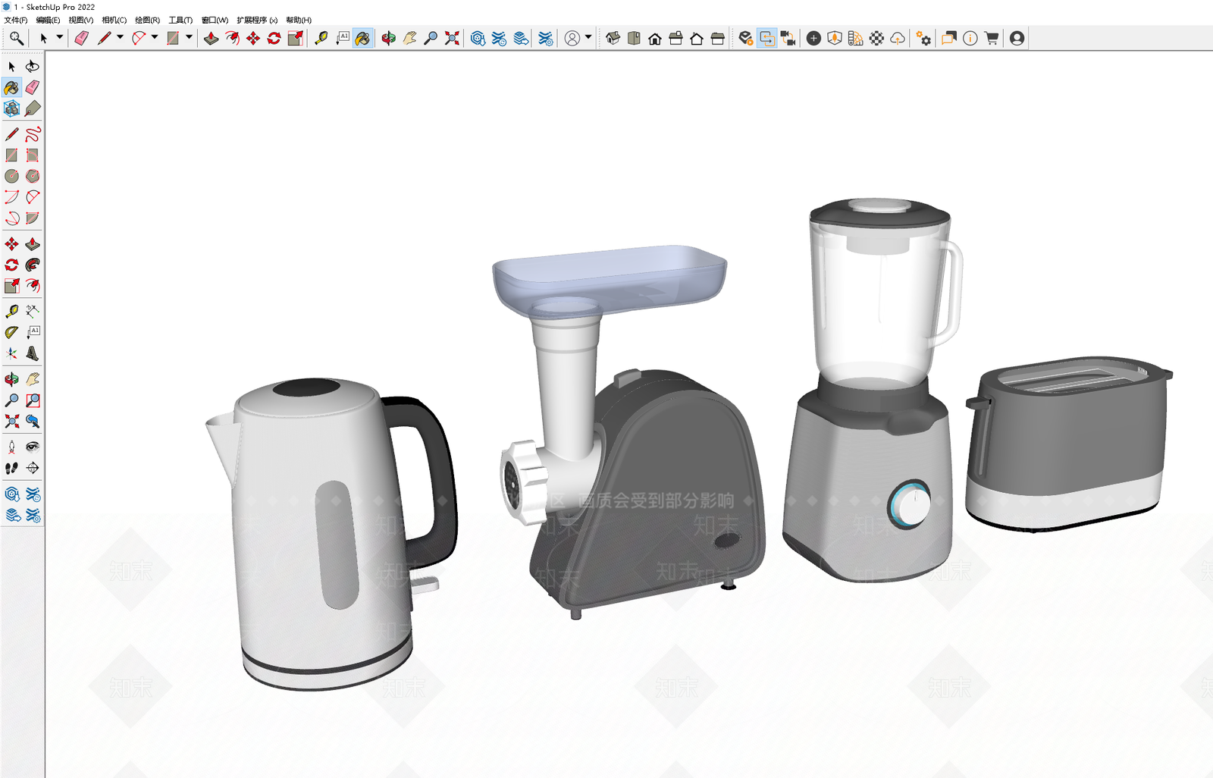Screen dimensions: 1213x778
Task: Select the Axes tool
Action: tap(11, 353)
